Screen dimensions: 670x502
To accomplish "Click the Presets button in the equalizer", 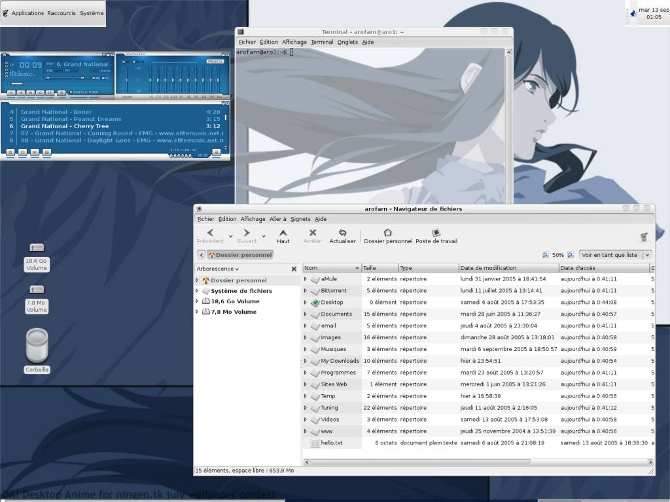I will point(214,61).
